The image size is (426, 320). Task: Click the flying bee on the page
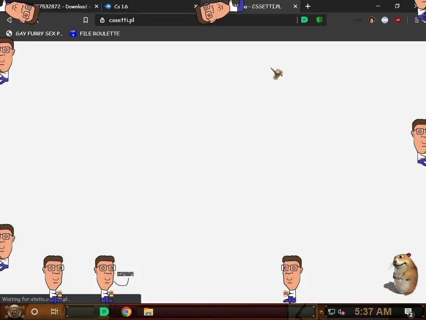[277, 73]
